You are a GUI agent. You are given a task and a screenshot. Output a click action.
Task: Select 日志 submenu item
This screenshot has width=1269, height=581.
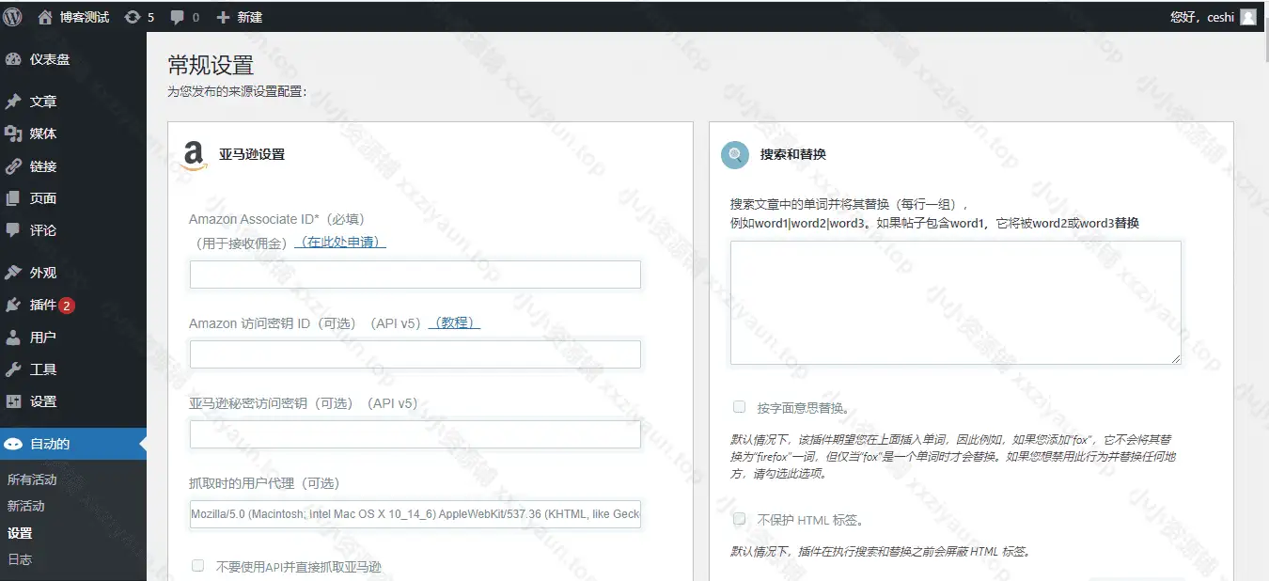(20, 559)
